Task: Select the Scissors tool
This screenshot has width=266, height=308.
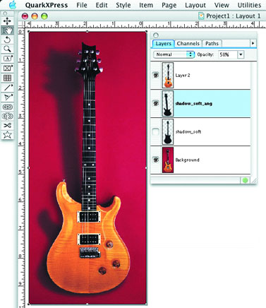Action: click(x=7, y=125)
